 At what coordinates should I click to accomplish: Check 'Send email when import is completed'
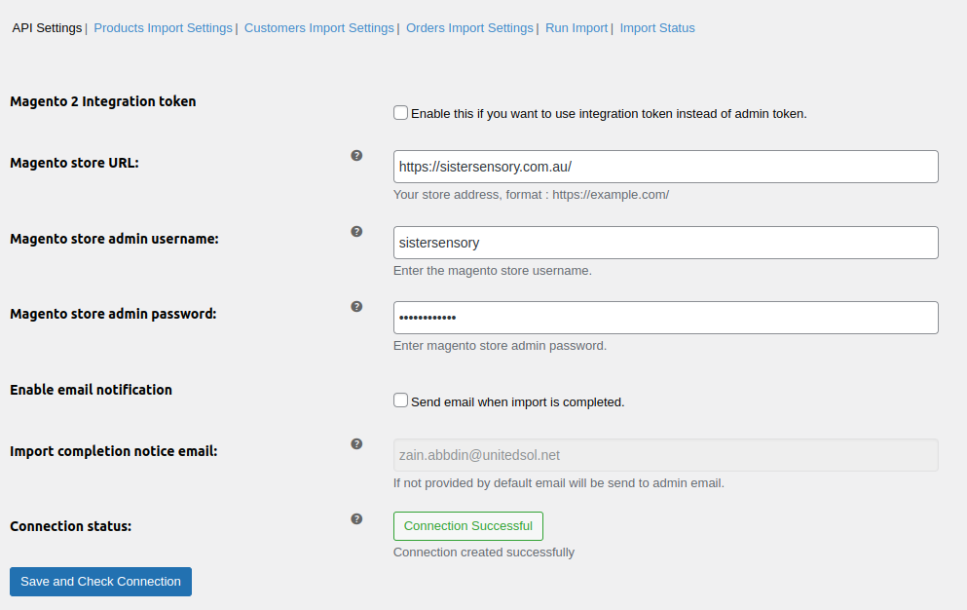[x=400, y=400]
